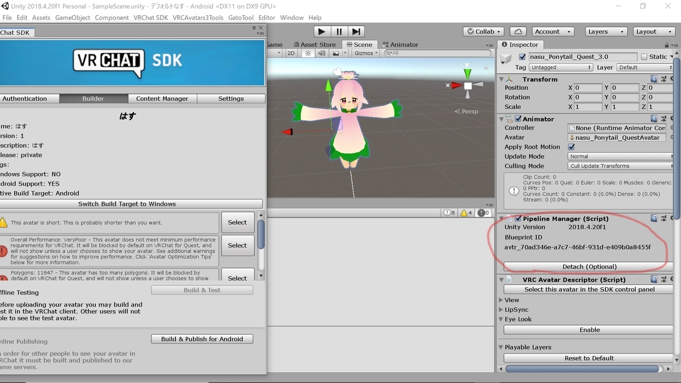Open the GameObject menu
This screenshot has width=681, height=383.
tap(73, 18)
